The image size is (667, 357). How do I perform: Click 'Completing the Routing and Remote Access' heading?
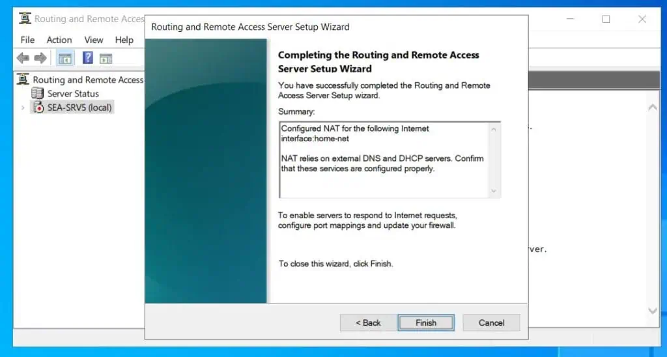pos(378,55)
